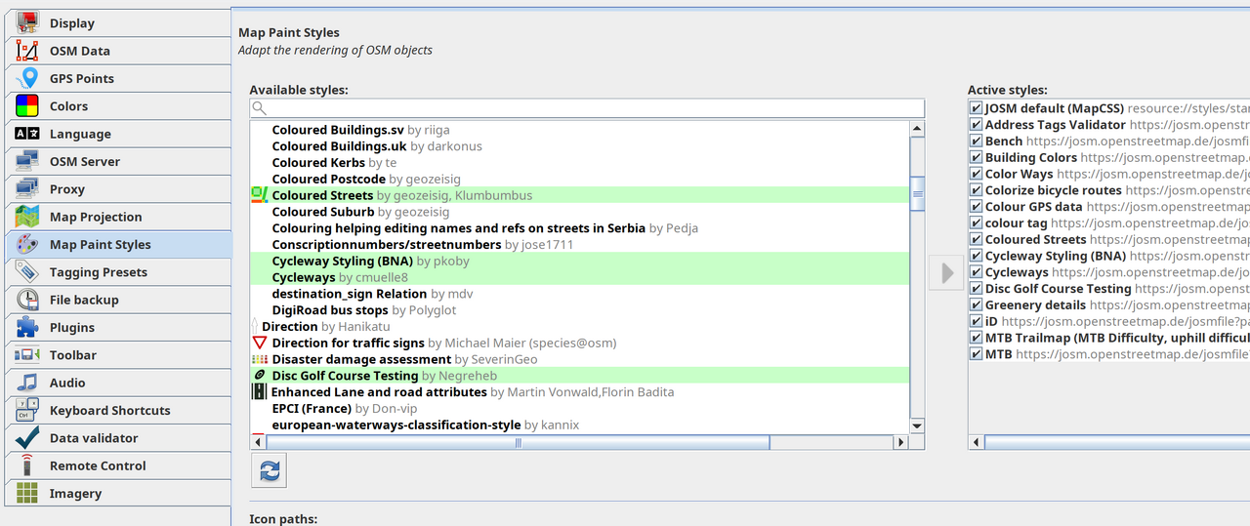Click the horizontal scroll right arrow
Image resolution: width=1250 pixels, height=526 pixels.
point(899,443)
